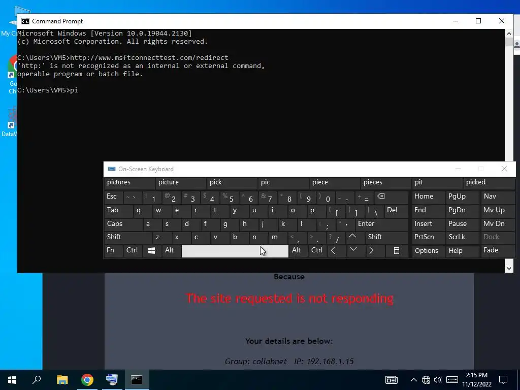Image resolution: width=520 pixels, height=390 pixels.
Task: Tap the PgDn key on the keyboard
Action: (462, 211)
